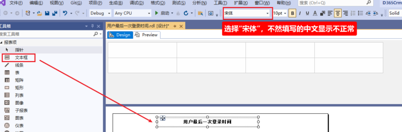
Task: Switch to the Preview tab
Action: point(147,35)
